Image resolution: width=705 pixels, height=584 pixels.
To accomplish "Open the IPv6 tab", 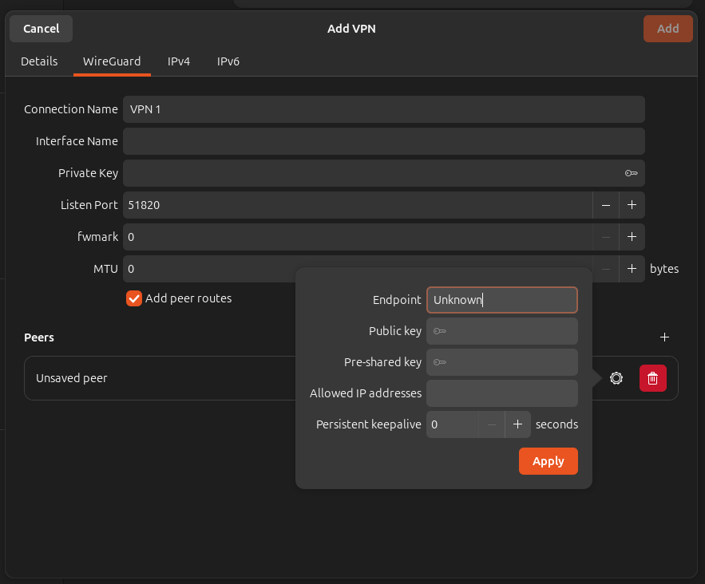I will (x=228, y=61).
